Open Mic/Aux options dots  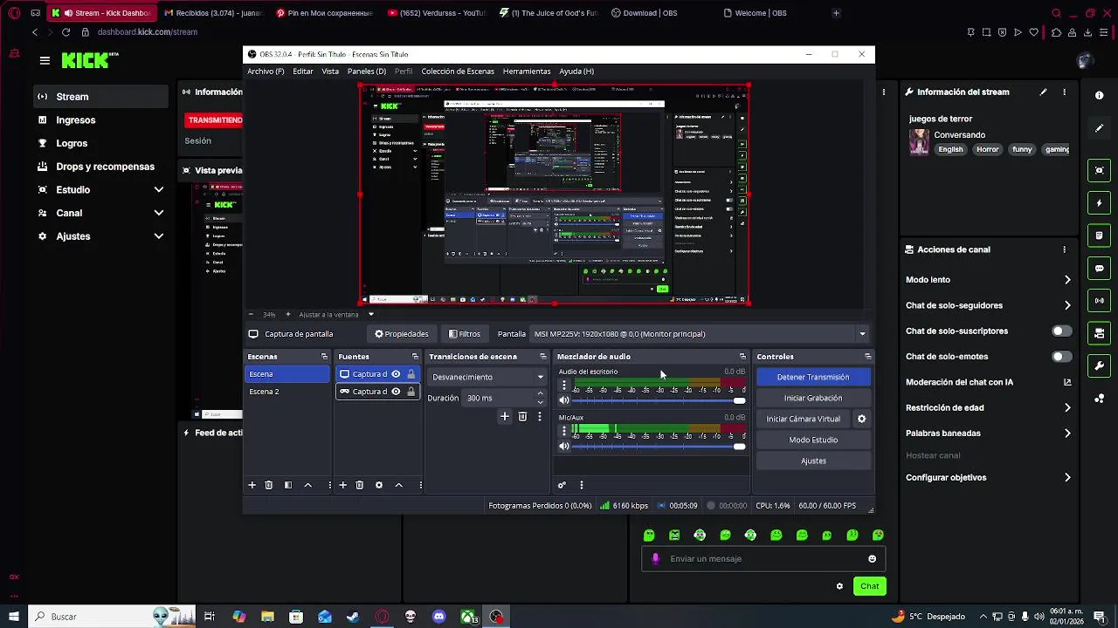point(563,431)
